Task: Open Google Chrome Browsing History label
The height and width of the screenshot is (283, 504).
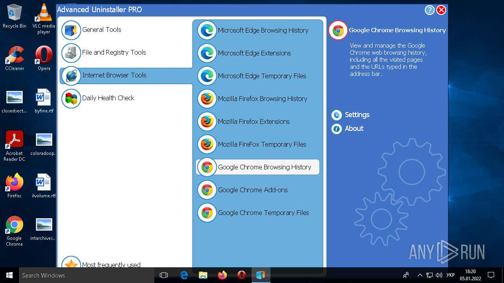Action: tap(265, 167)
